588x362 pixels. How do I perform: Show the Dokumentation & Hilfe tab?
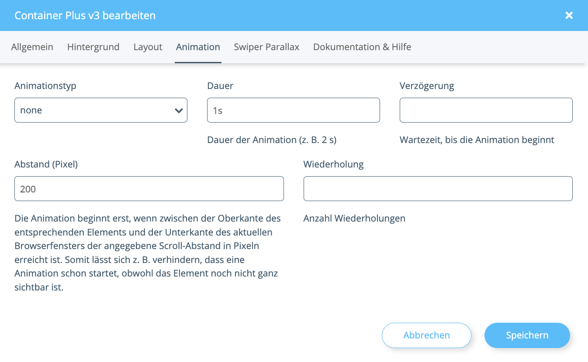pos(362,47)
